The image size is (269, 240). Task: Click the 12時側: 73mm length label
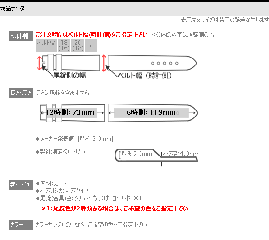[70, 112]
